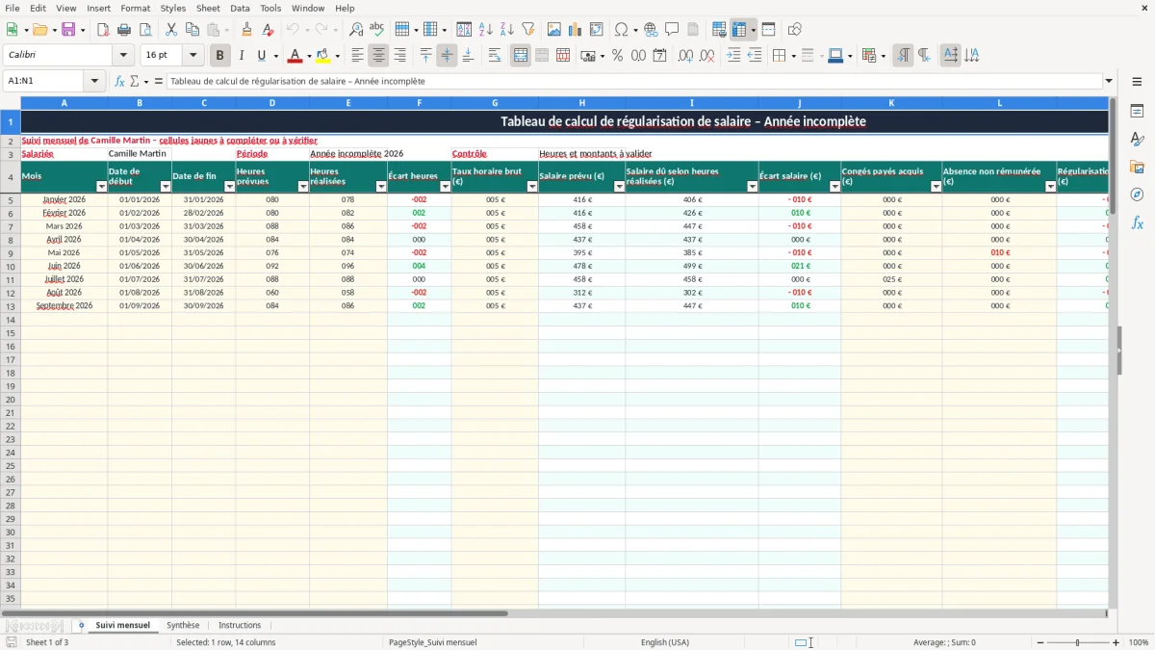Click the formula input line
The height and width of the screenshot is (650, 1155).
point(634,81)
